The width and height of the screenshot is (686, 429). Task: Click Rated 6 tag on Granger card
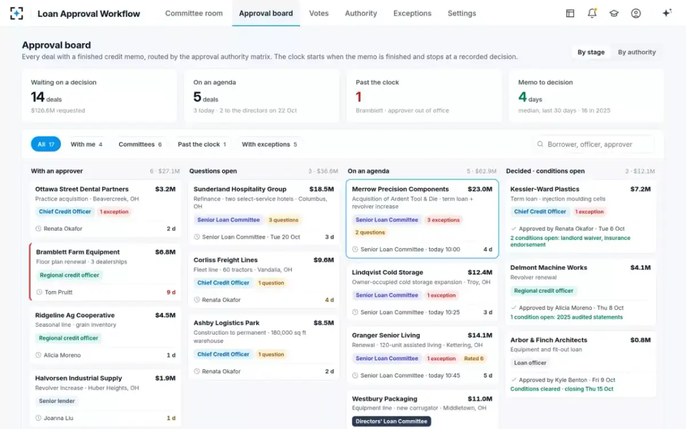pyautogui.click(x=473, y=359)
